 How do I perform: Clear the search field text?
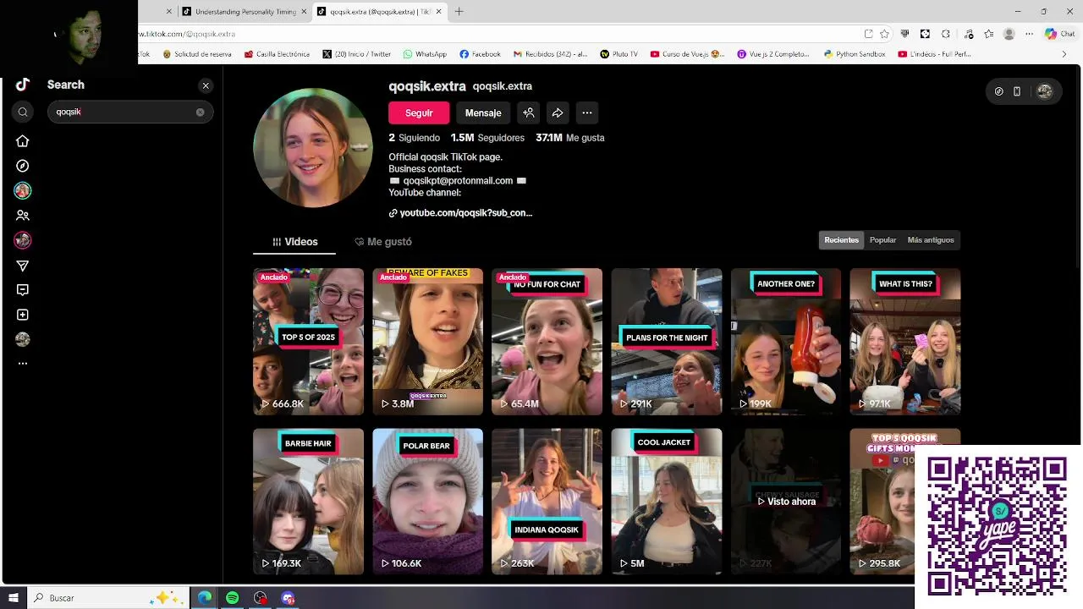201,112
